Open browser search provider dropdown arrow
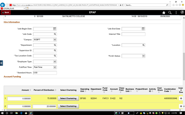 (x=169, y=5)
